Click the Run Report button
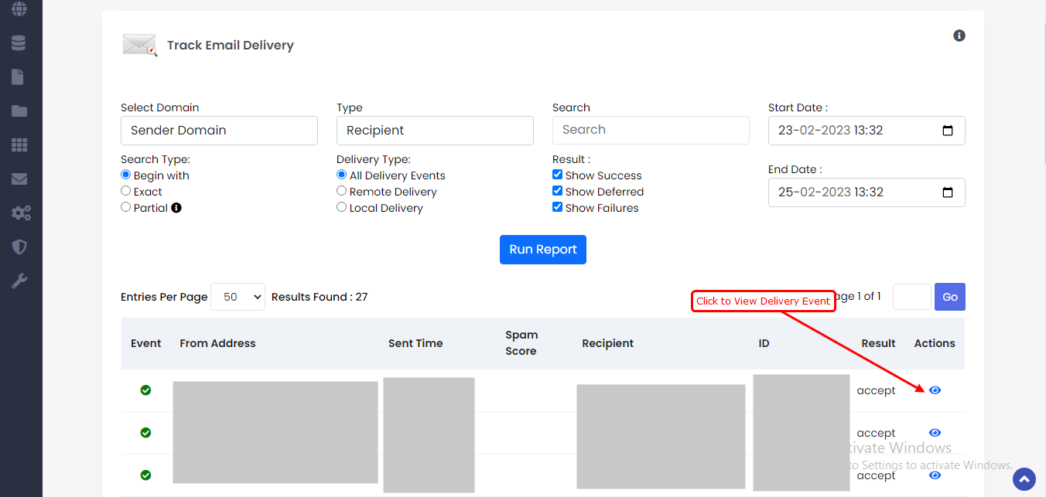The image size is (1046, 497). 542,250
